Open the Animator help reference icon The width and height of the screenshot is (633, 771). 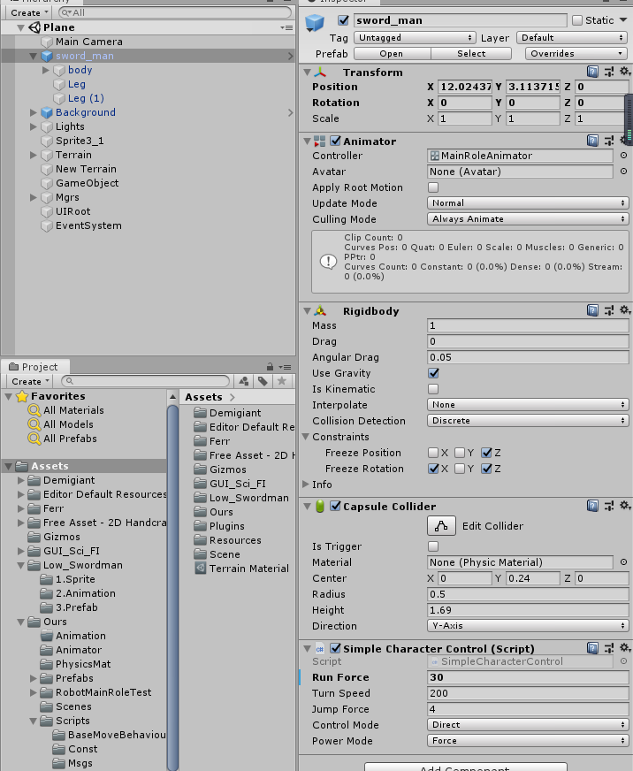coord(592,141)
